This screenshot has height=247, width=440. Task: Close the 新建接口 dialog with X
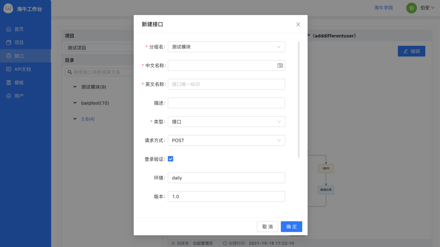click(298, 24)
